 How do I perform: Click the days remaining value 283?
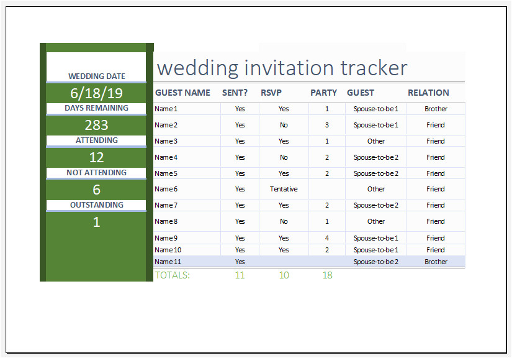coord(96,126)
